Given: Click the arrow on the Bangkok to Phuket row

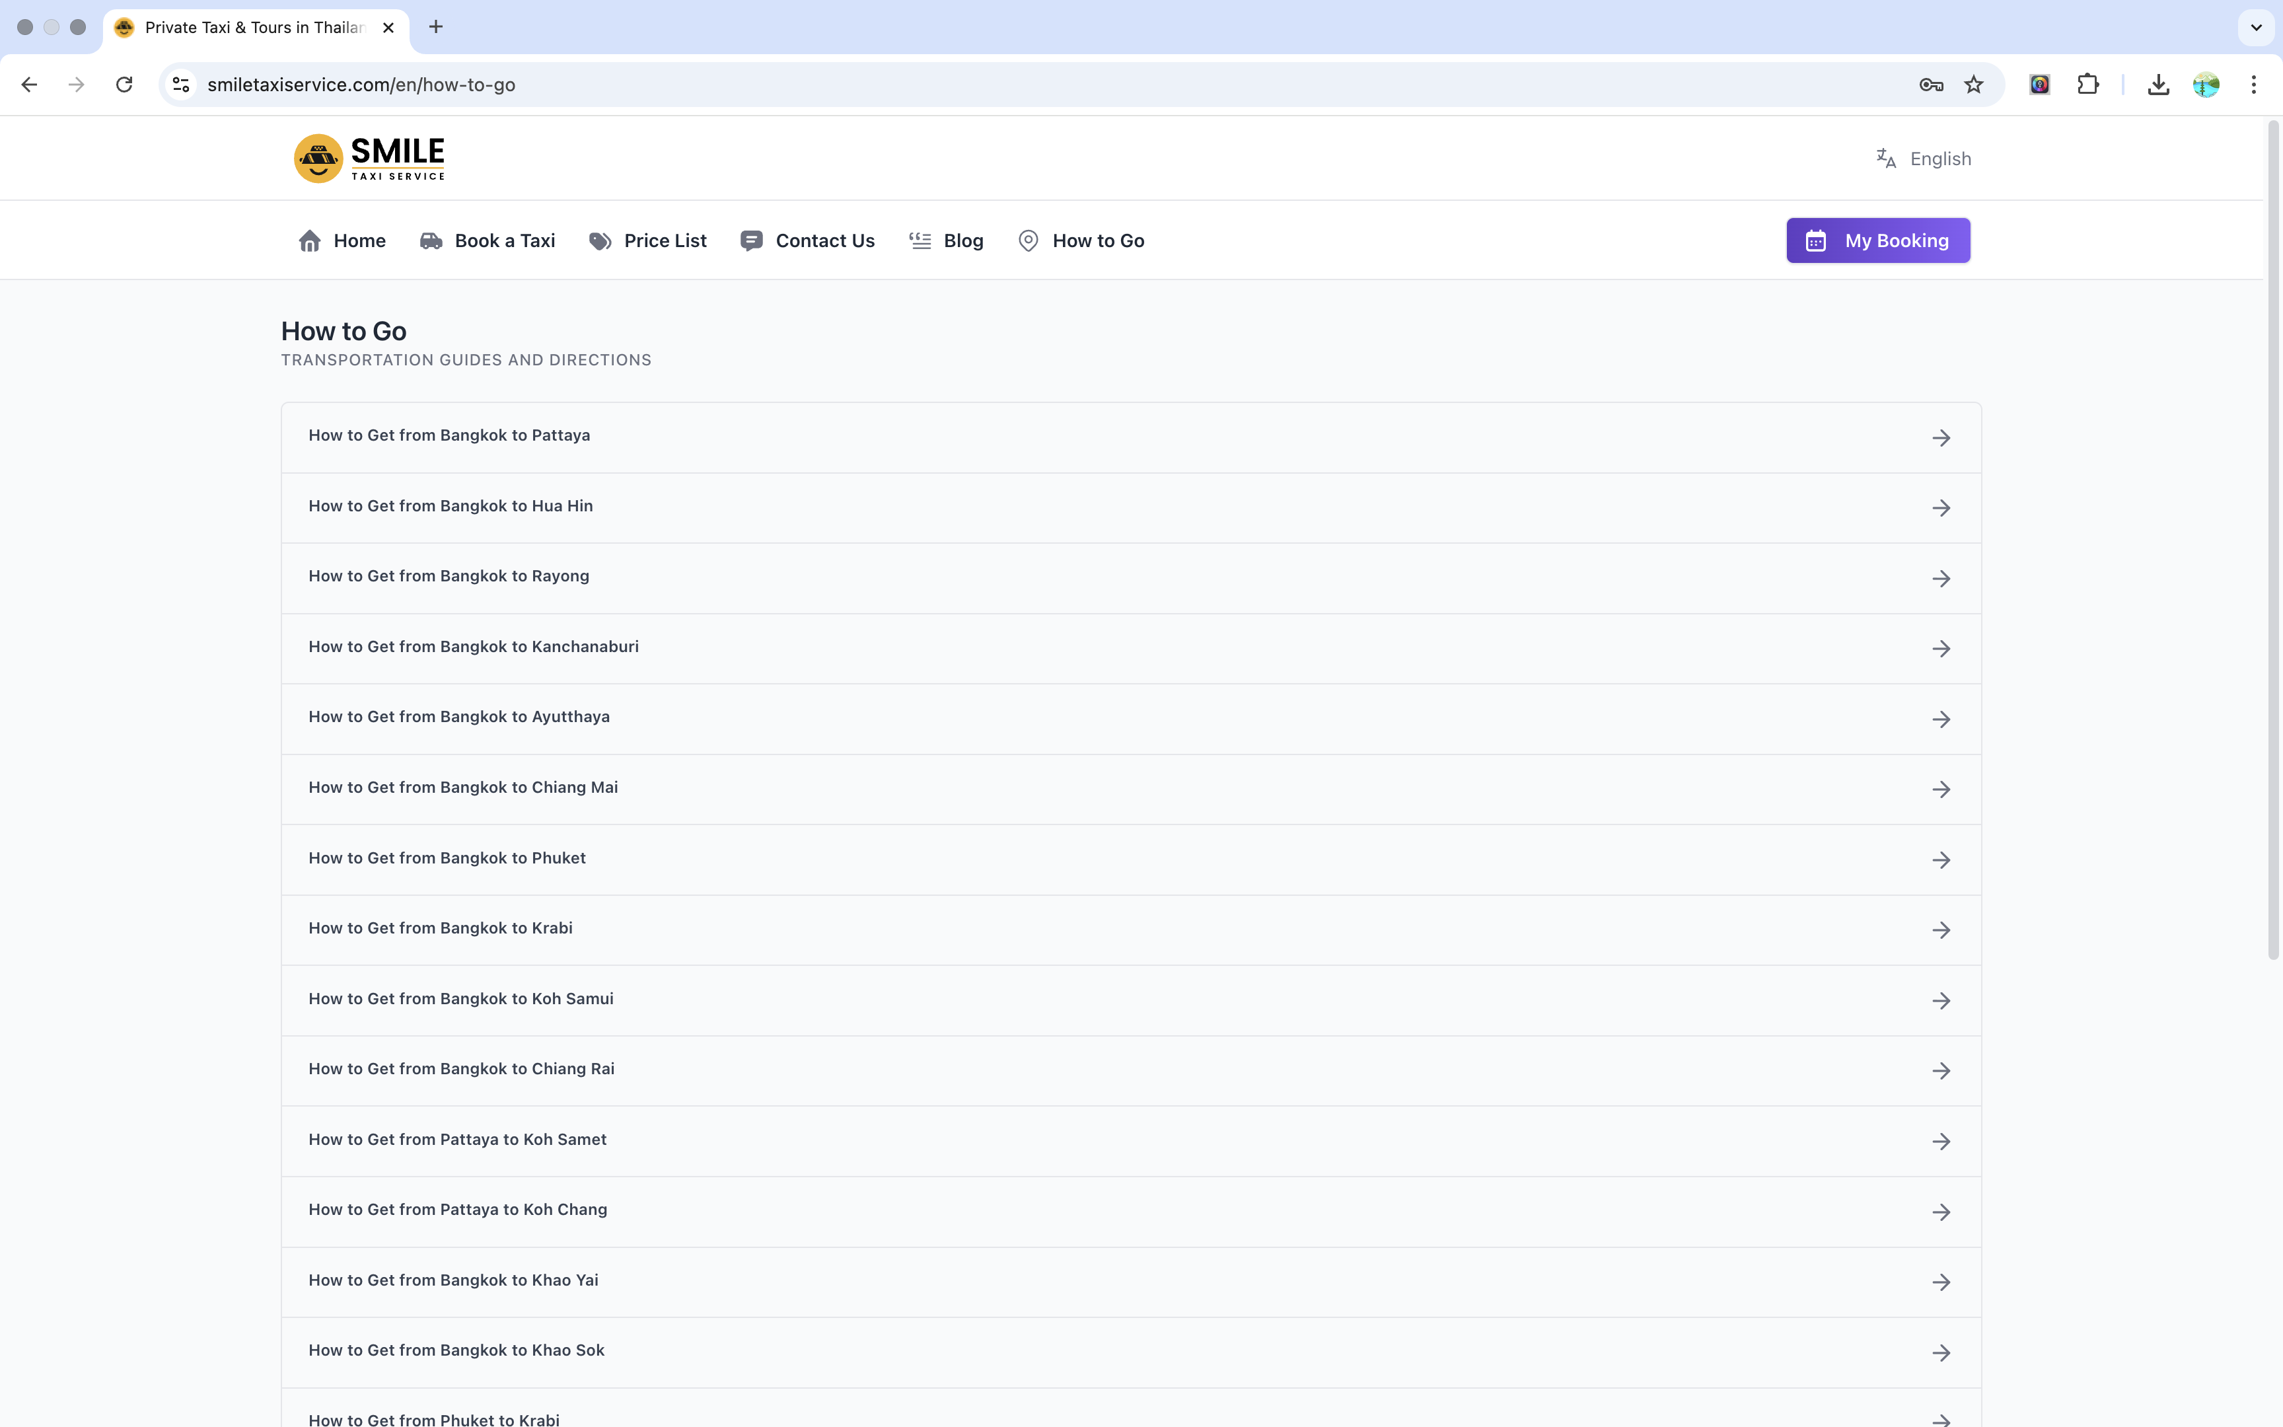Looking at the screenshot, I should click(x=1941, y=860).
